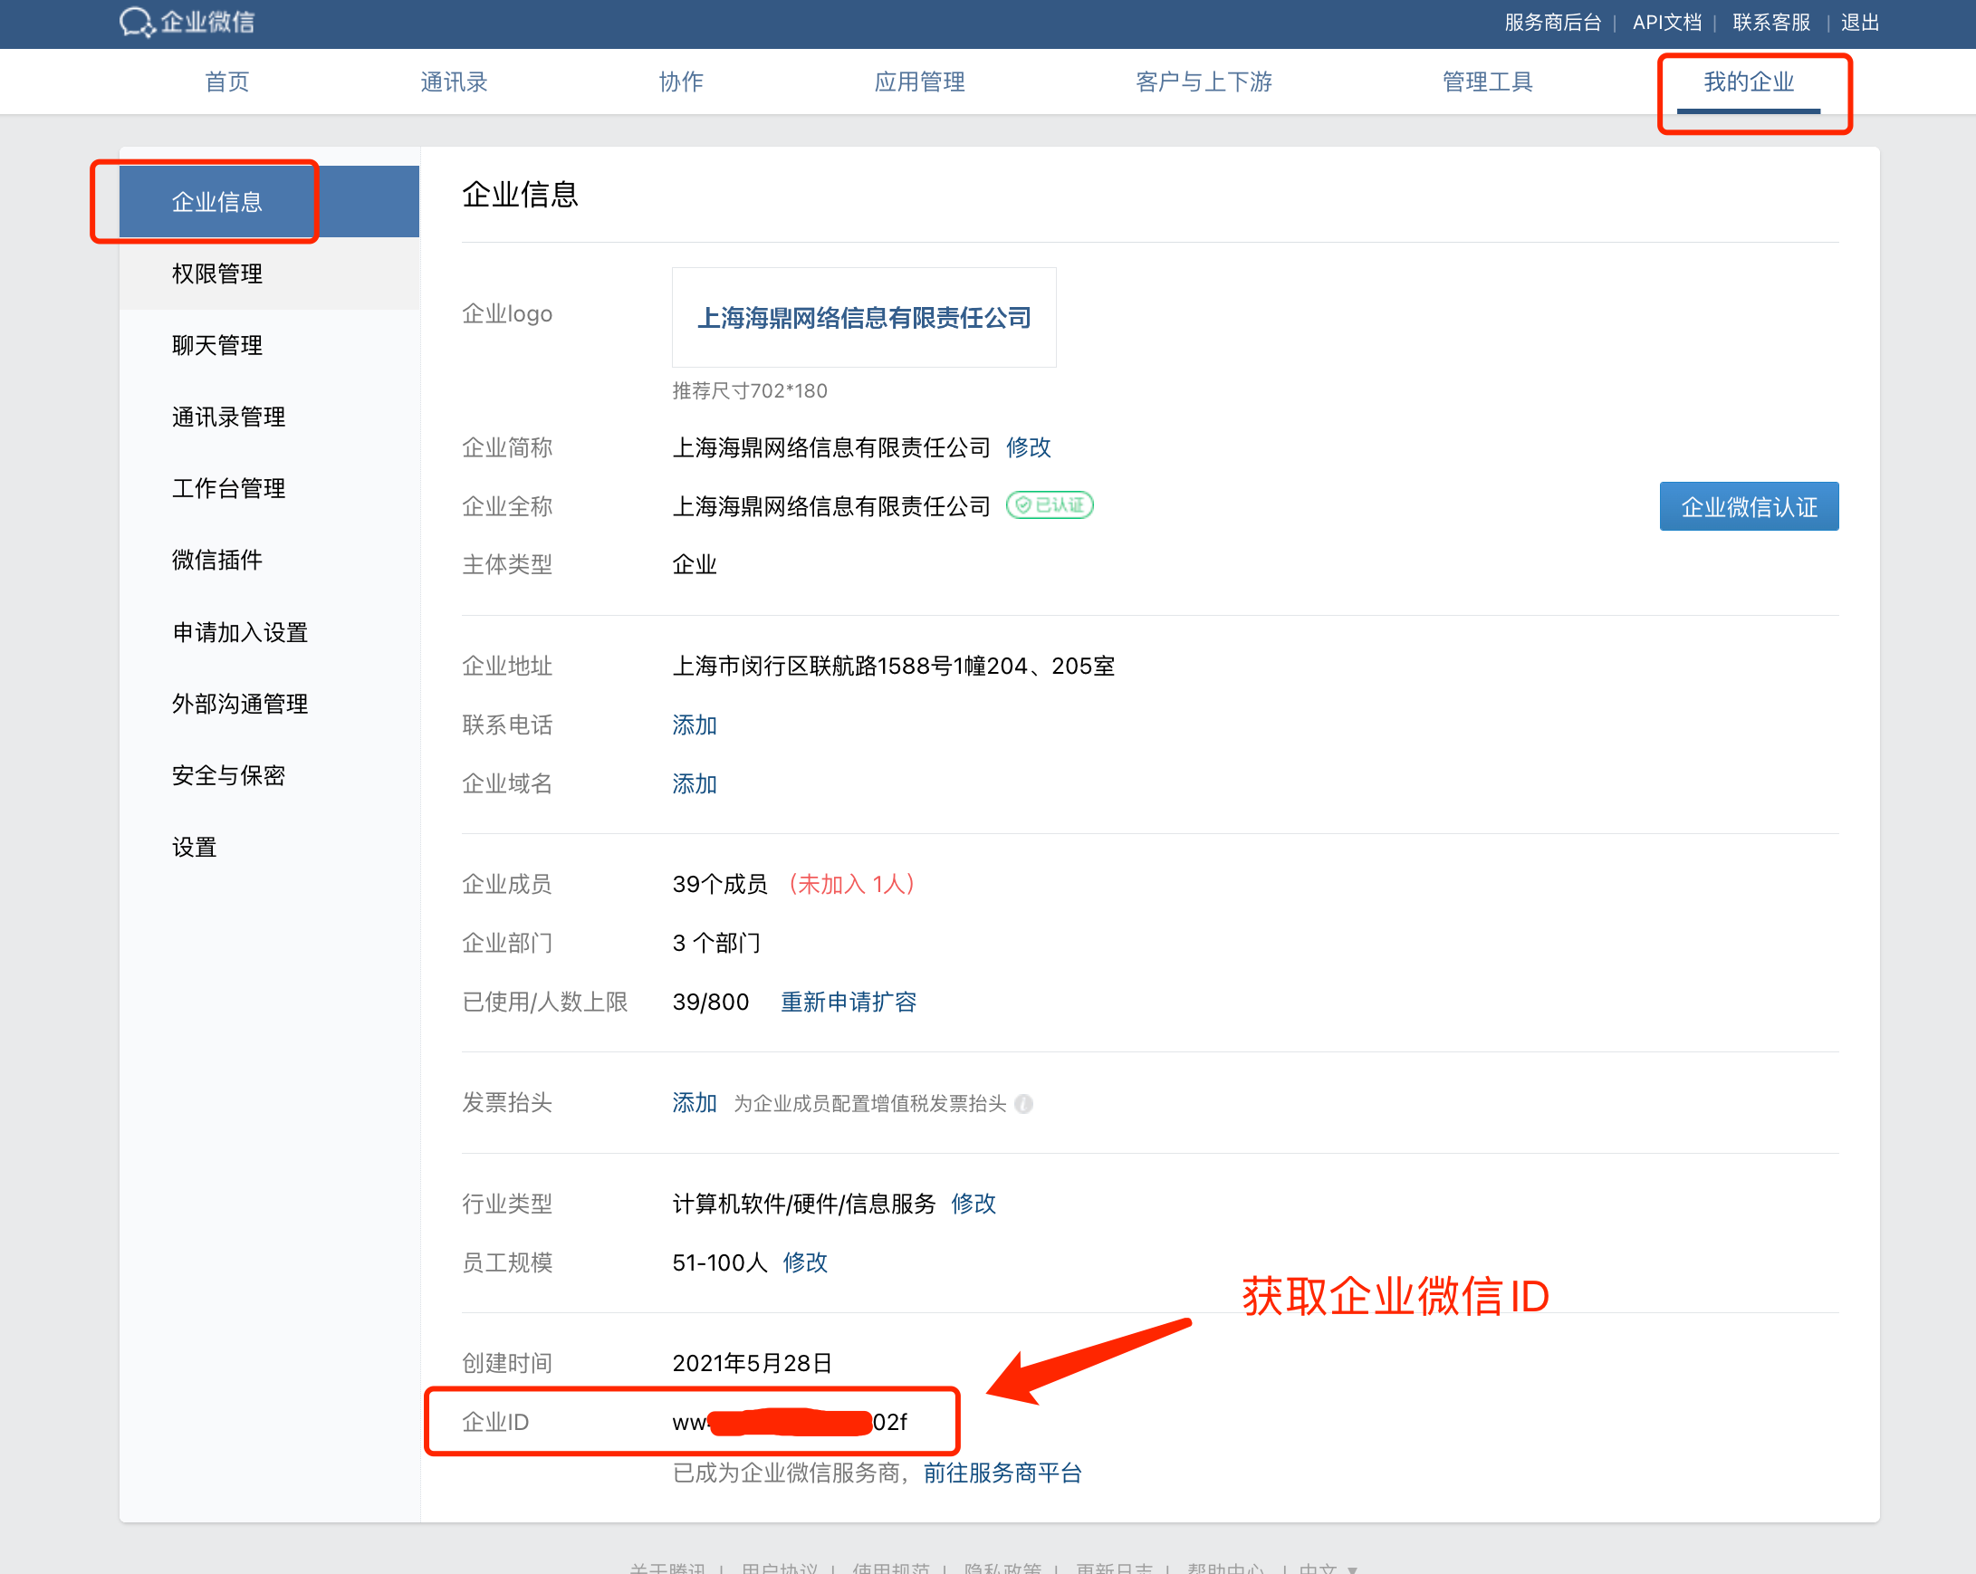Open 聊天管理 in the left menu

point(217,345)
